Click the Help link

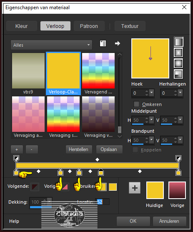14,221
